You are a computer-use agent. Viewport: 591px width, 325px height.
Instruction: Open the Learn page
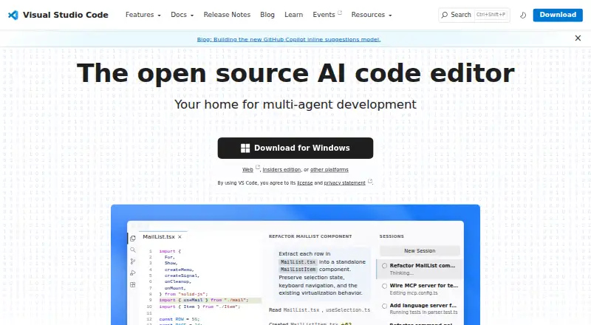coord(293,15)
